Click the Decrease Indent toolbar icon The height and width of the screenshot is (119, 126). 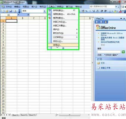tap(102, 11)
